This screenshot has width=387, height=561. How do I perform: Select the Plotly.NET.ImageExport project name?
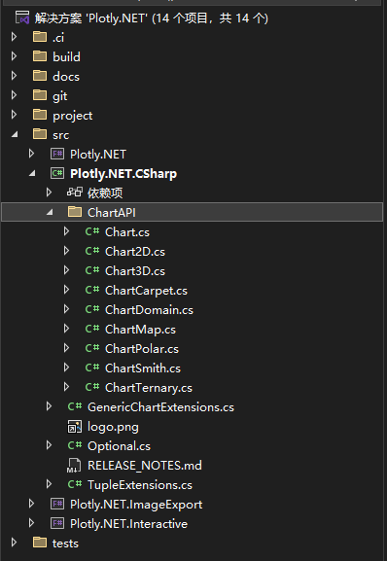(x=136, y=505)
